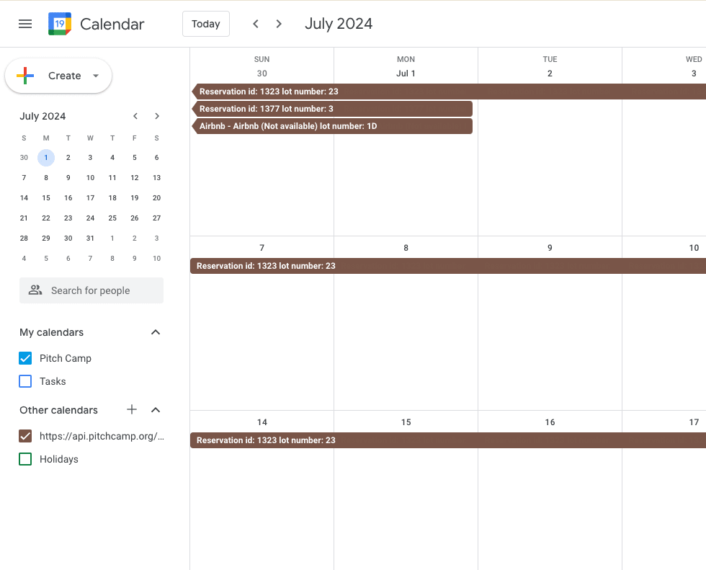Collapse the Other calendars section

pyautogui.click(x=156, y=410)
